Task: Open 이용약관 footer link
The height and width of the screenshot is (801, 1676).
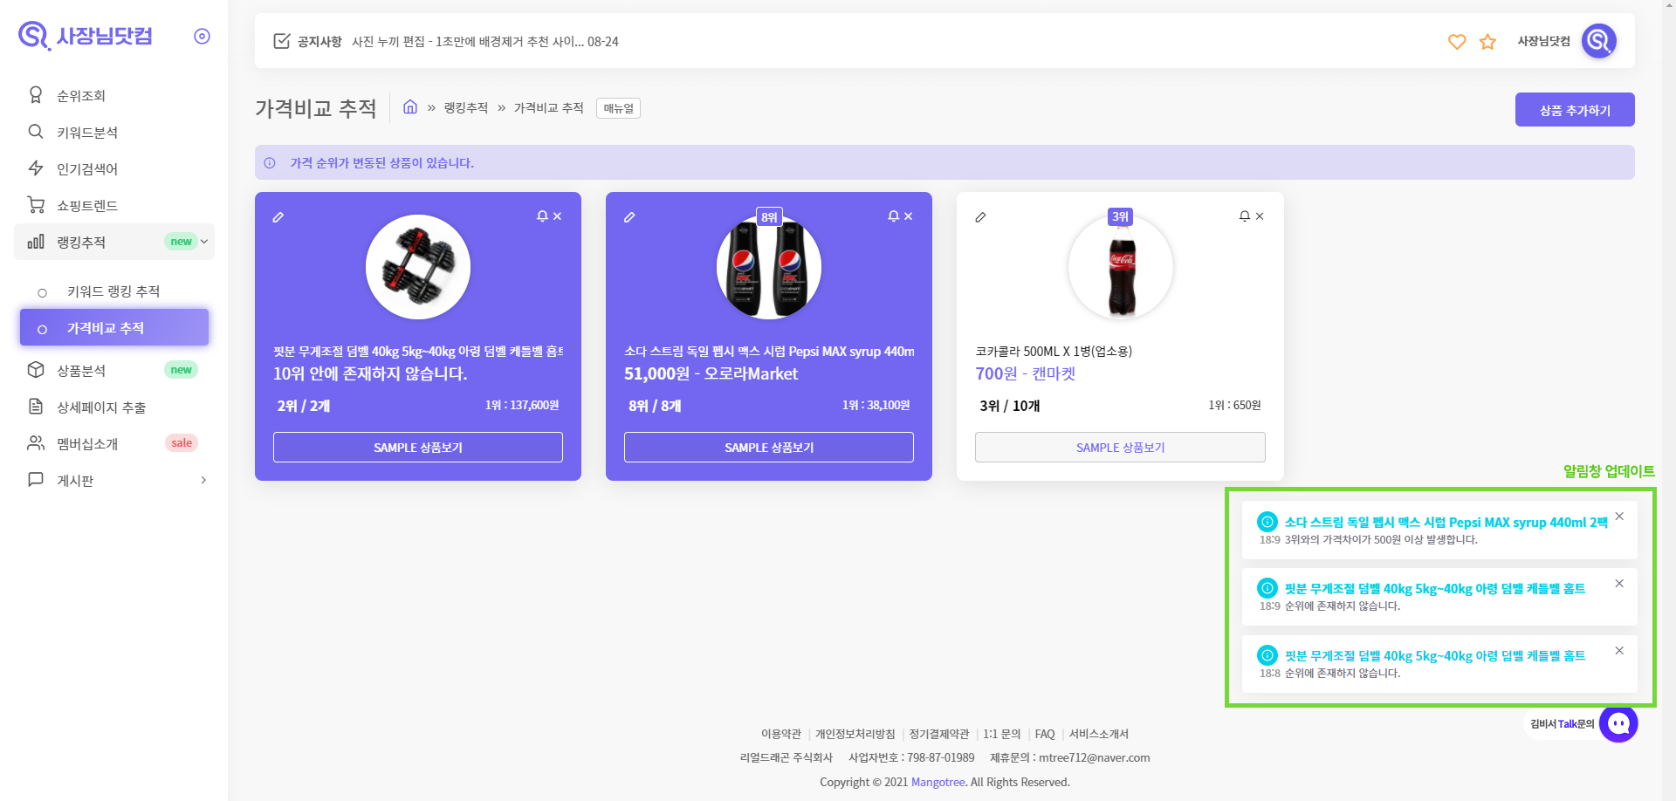Action: tap(781, 734)
